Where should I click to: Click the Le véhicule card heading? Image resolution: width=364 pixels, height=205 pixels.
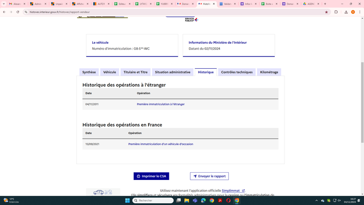click(x=100, y=42)
